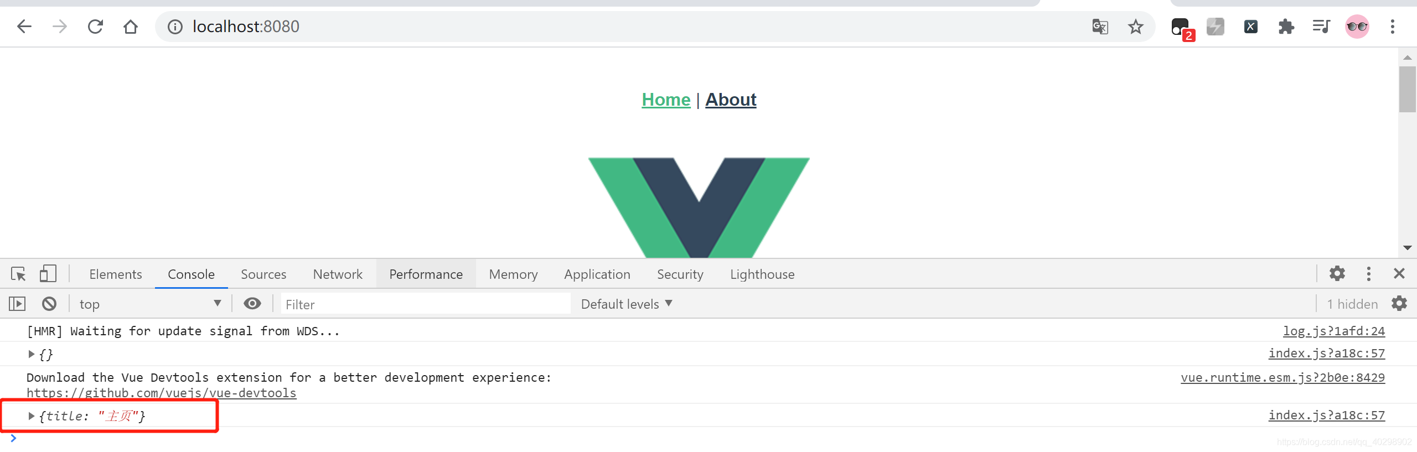This screenshot has height=452, width=1417.
Task: Open the Extensions puzzle piece menu
Action: (1286, 27)
